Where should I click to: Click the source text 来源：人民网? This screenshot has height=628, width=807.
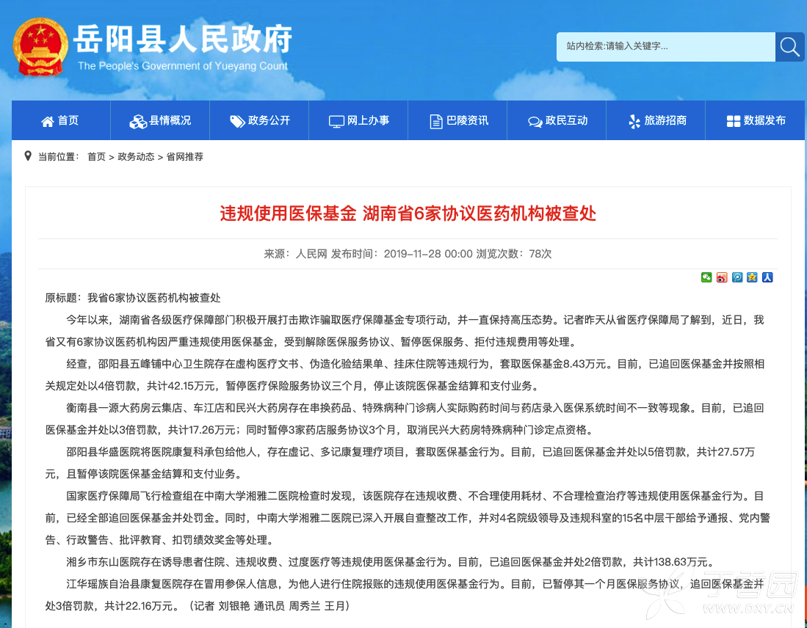pyautogui.click(x=295, y=254)
